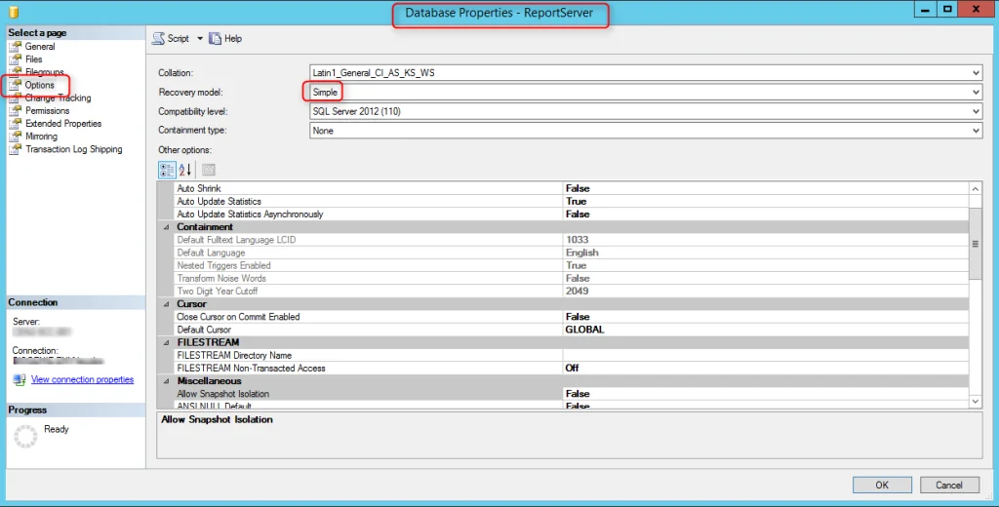The image size is (999, 507).
Task: Open the Script dropdown arrow
Action: tap(199, 39)
